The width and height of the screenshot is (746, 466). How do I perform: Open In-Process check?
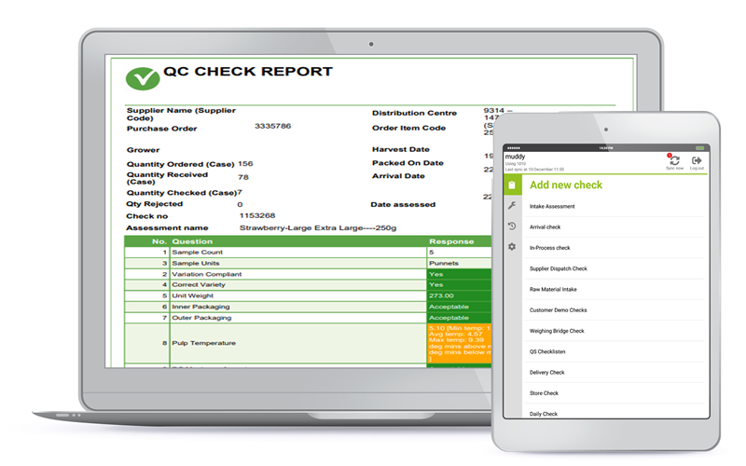(549, 248)
